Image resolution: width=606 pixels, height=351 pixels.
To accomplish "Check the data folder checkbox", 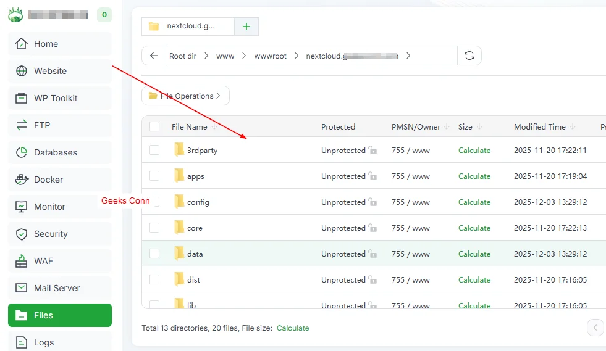I will 154,254.
